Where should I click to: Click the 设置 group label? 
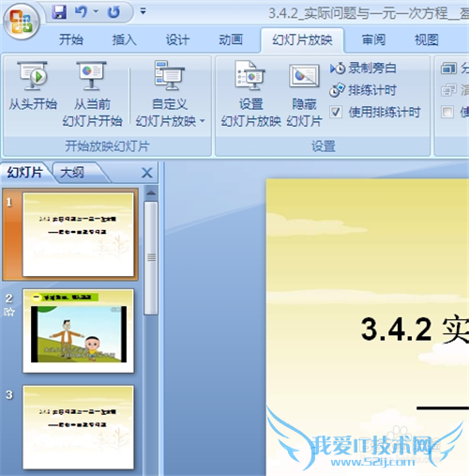pos(324,146)
